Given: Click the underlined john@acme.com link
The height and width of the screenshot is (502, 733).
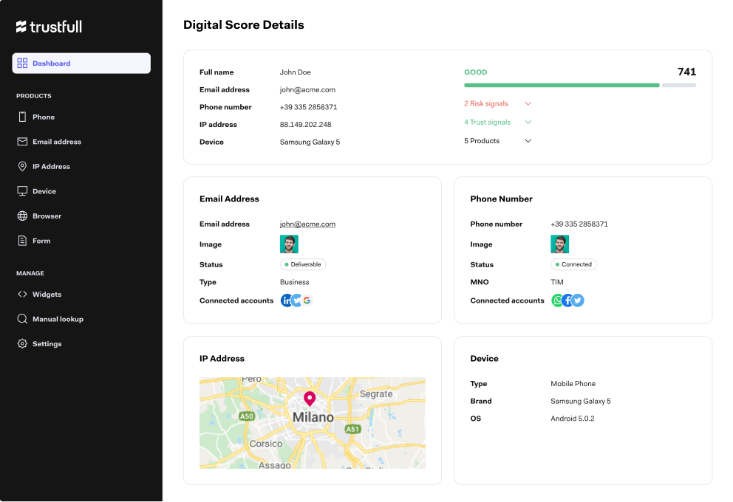Looking at the screenshot, I should [307, 224].
